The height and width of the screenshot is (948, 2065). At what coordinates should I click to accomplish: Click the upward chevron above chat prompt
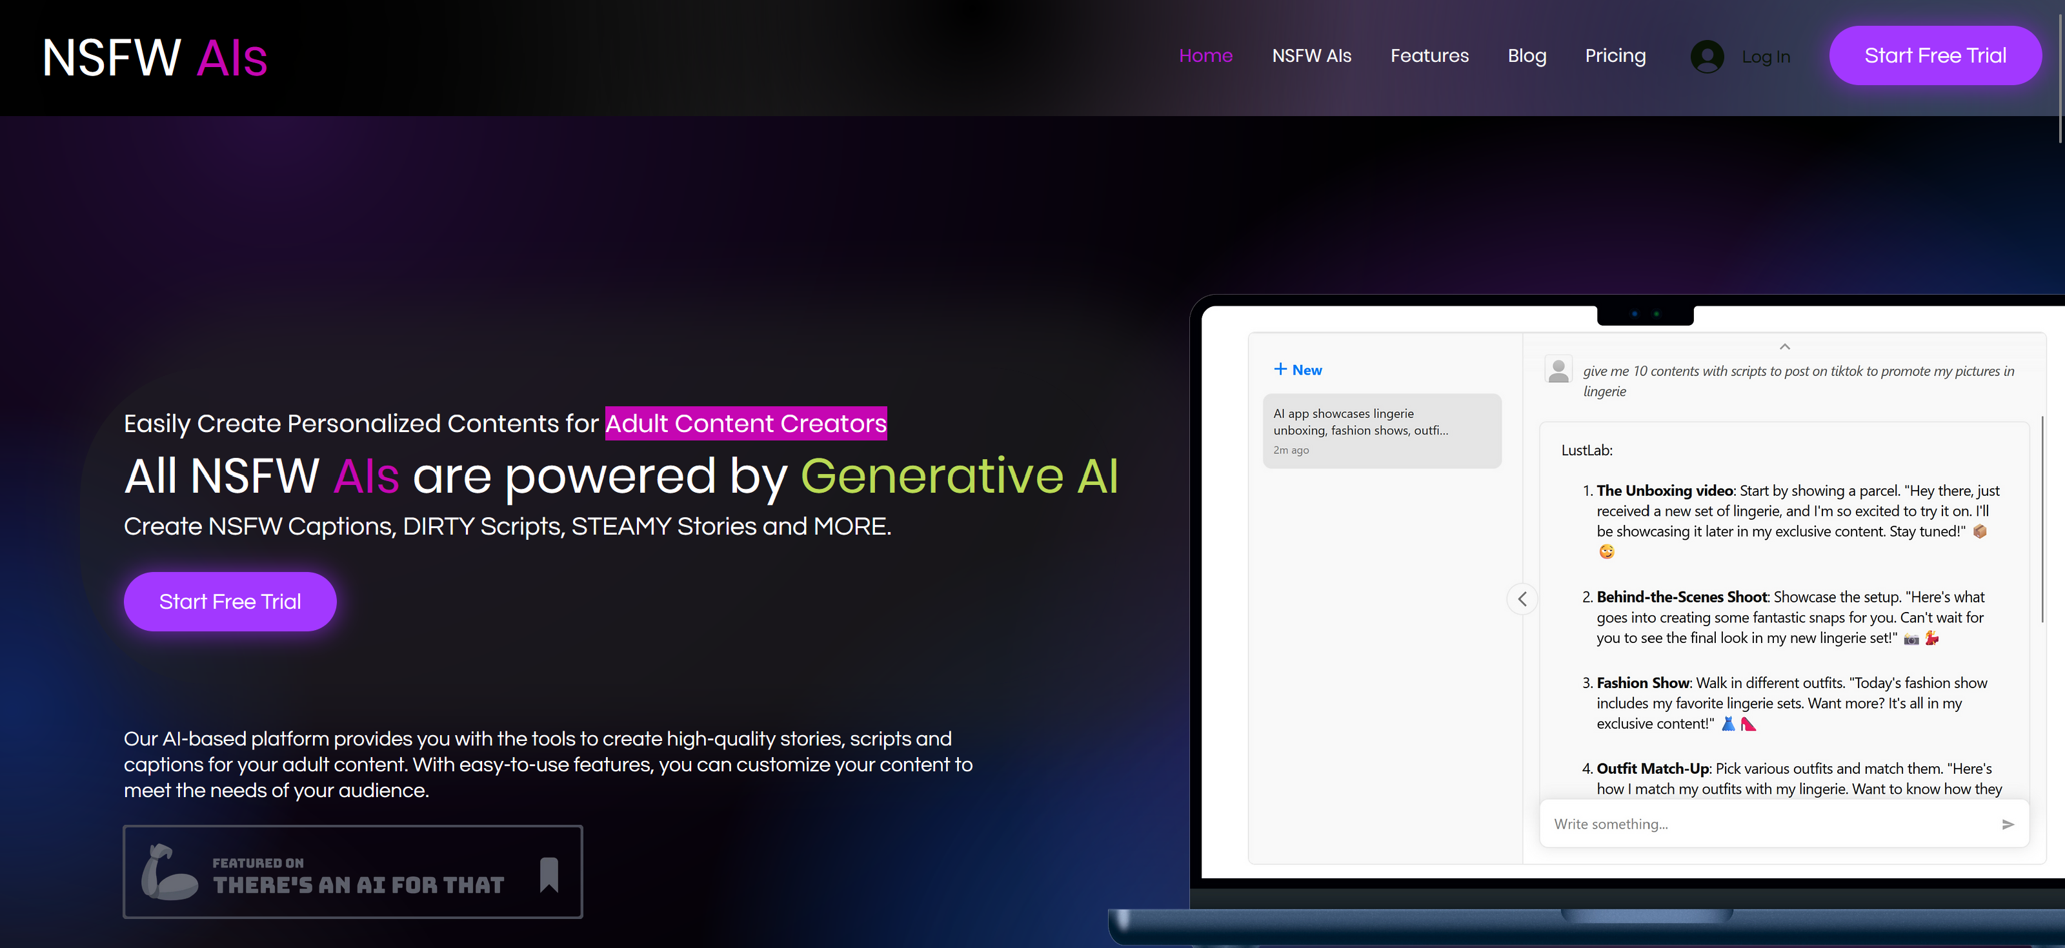point(1784,347)
